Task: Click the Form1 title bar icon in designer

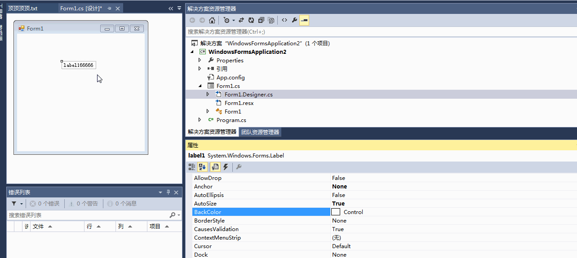Action: click(x=21, y=28)
